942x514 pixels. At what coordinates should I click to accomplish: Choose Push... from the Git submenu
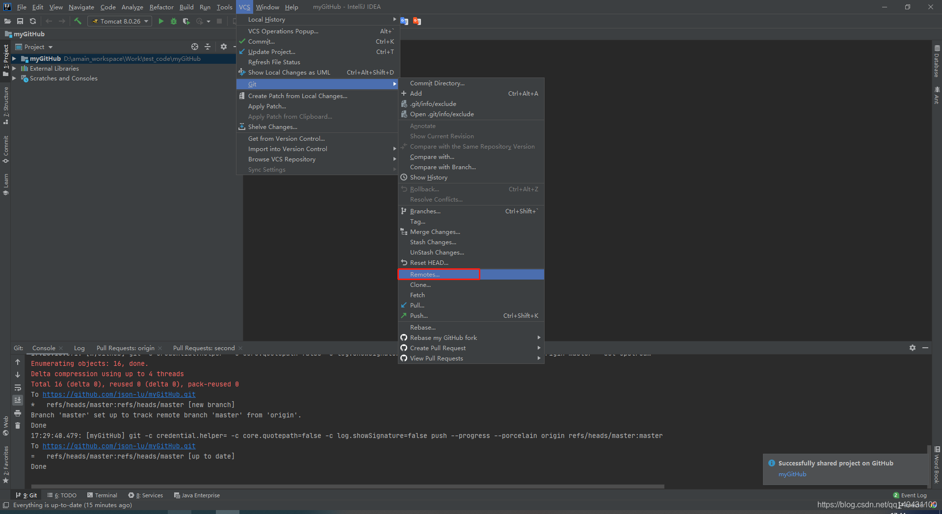coord(471,316)
